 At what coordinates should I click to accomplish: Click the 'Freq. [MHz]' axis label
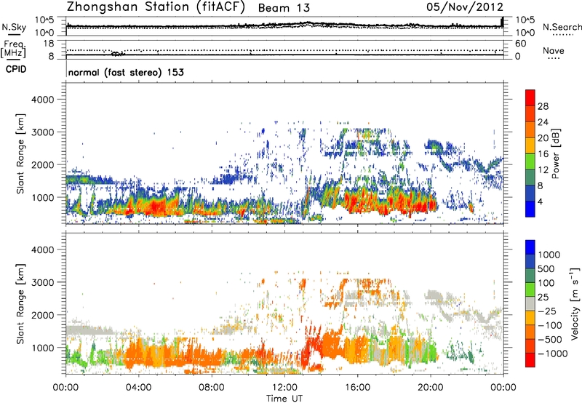[x=13, y=49]
